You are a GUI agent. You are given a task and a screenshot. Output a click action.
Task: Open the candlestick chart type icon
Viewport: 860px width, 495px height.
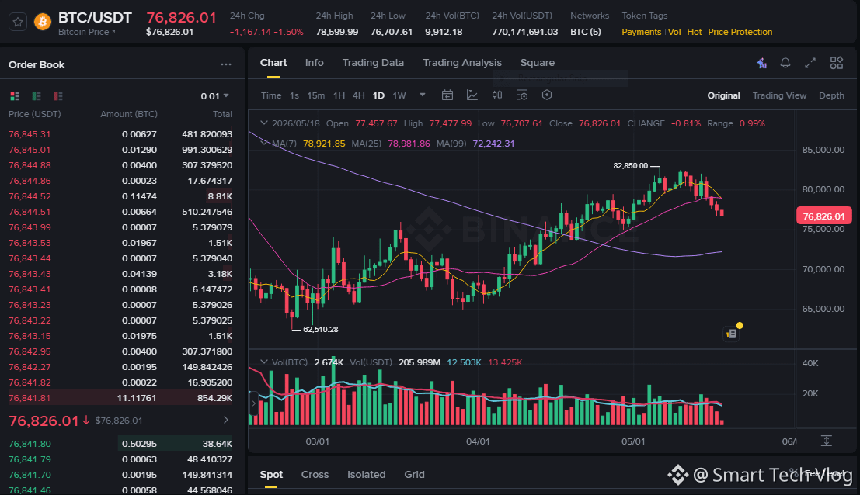(x=497, y=95)
